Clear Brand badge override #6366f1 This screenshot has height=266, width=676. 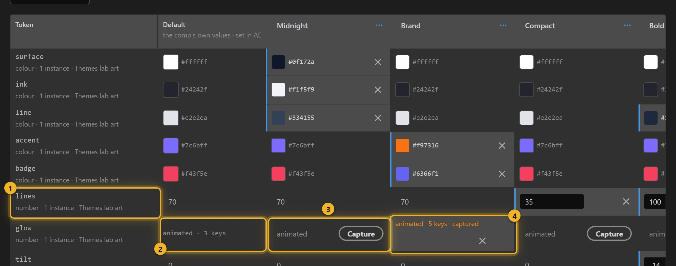click(502, 174)
